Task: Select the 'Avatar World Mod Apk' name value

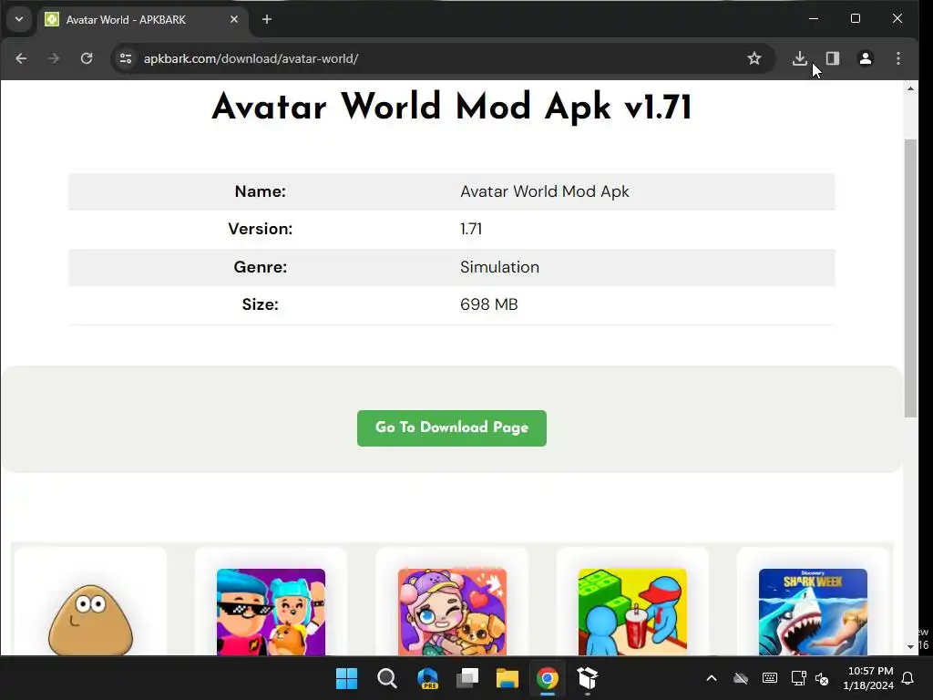Action: 545,191
